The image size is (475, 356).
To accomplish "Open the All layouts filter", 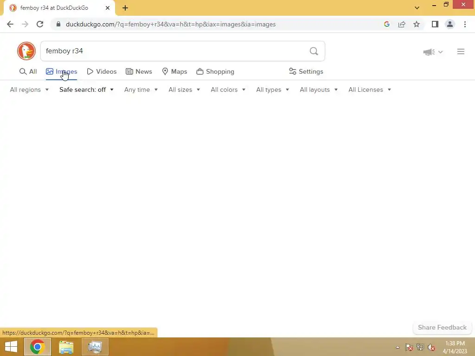I will point(319,89).
